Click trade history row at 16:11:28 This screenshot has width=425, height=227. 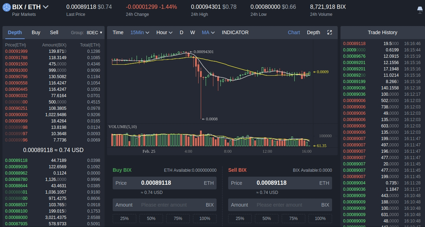pos(382,183)
